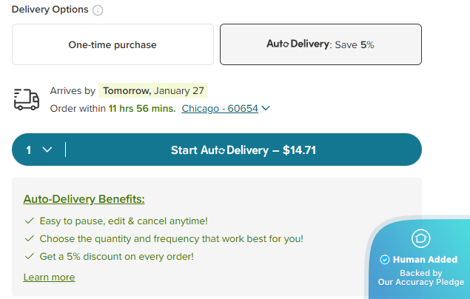Screen dimensions: 470x299
Task: Click verified check badge beside Human Added
Action: 384,260
